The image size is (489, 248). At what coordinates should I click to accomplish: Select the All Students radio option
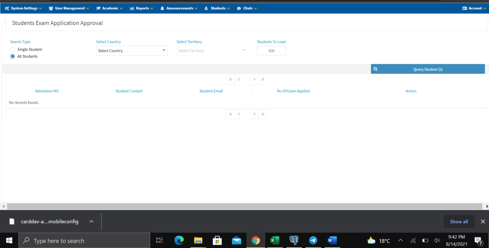click(x=13, y=56)
